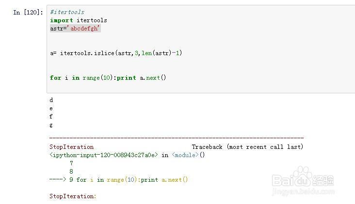This screenshot has width=355, height=204.
Task: Click the Traceback (most recent call last) text
Action: click(x=247, y=147)
